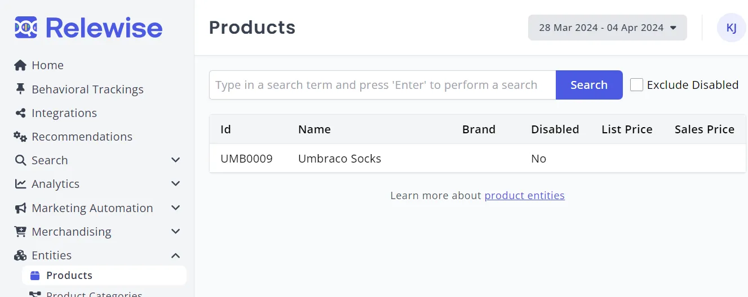Select Products in the sidebar
Screen dimensions: 748x297
click(x=69, y=276)
